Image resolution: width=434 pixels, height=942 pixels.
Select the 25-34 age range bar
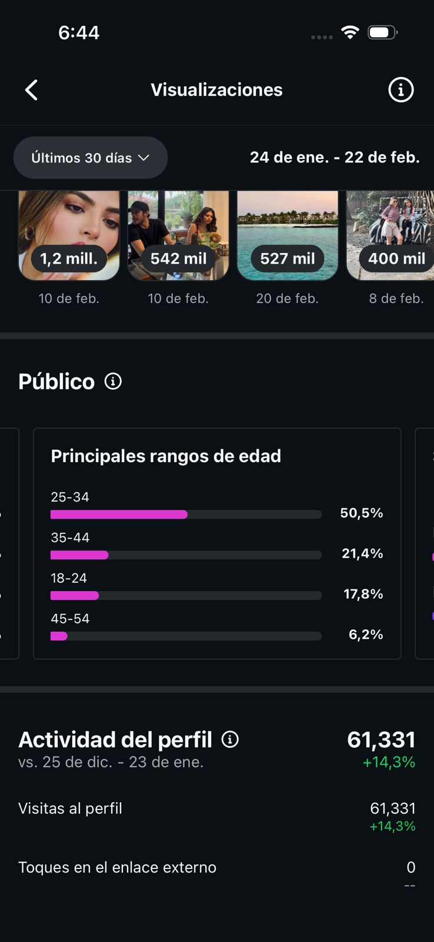(186, 514)
